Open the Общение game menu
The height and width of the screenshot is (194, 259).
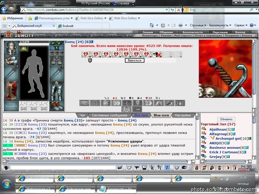pos(166,32)
